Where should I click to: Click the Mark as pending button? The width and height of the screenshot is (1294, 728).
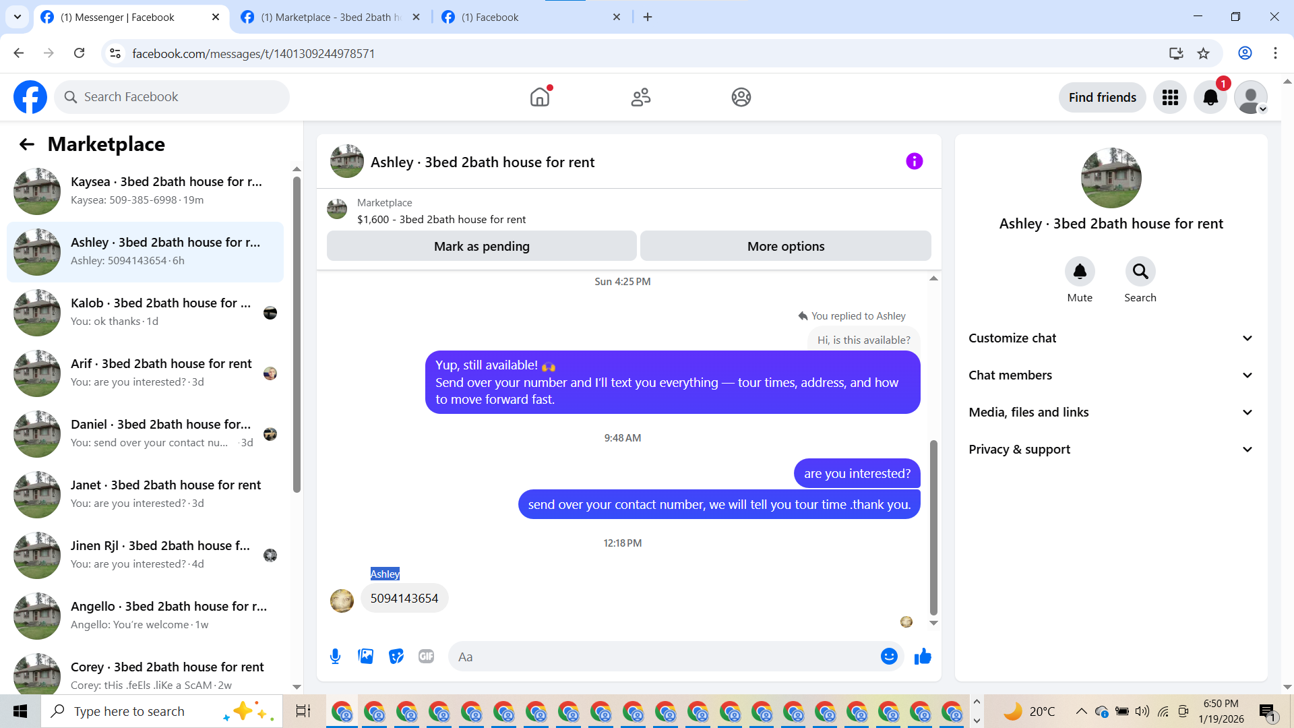pyautogui.click(x=481, y=246)
